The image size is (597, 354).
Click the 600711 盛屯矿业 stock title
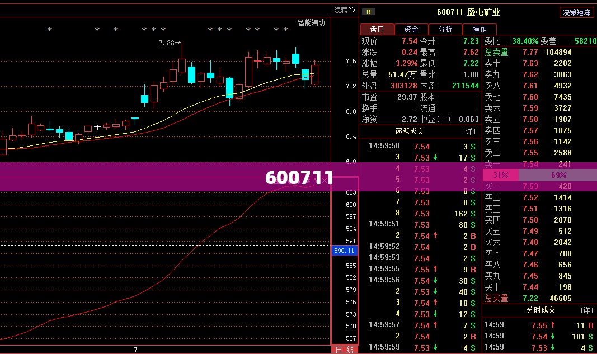pos(468,12)
